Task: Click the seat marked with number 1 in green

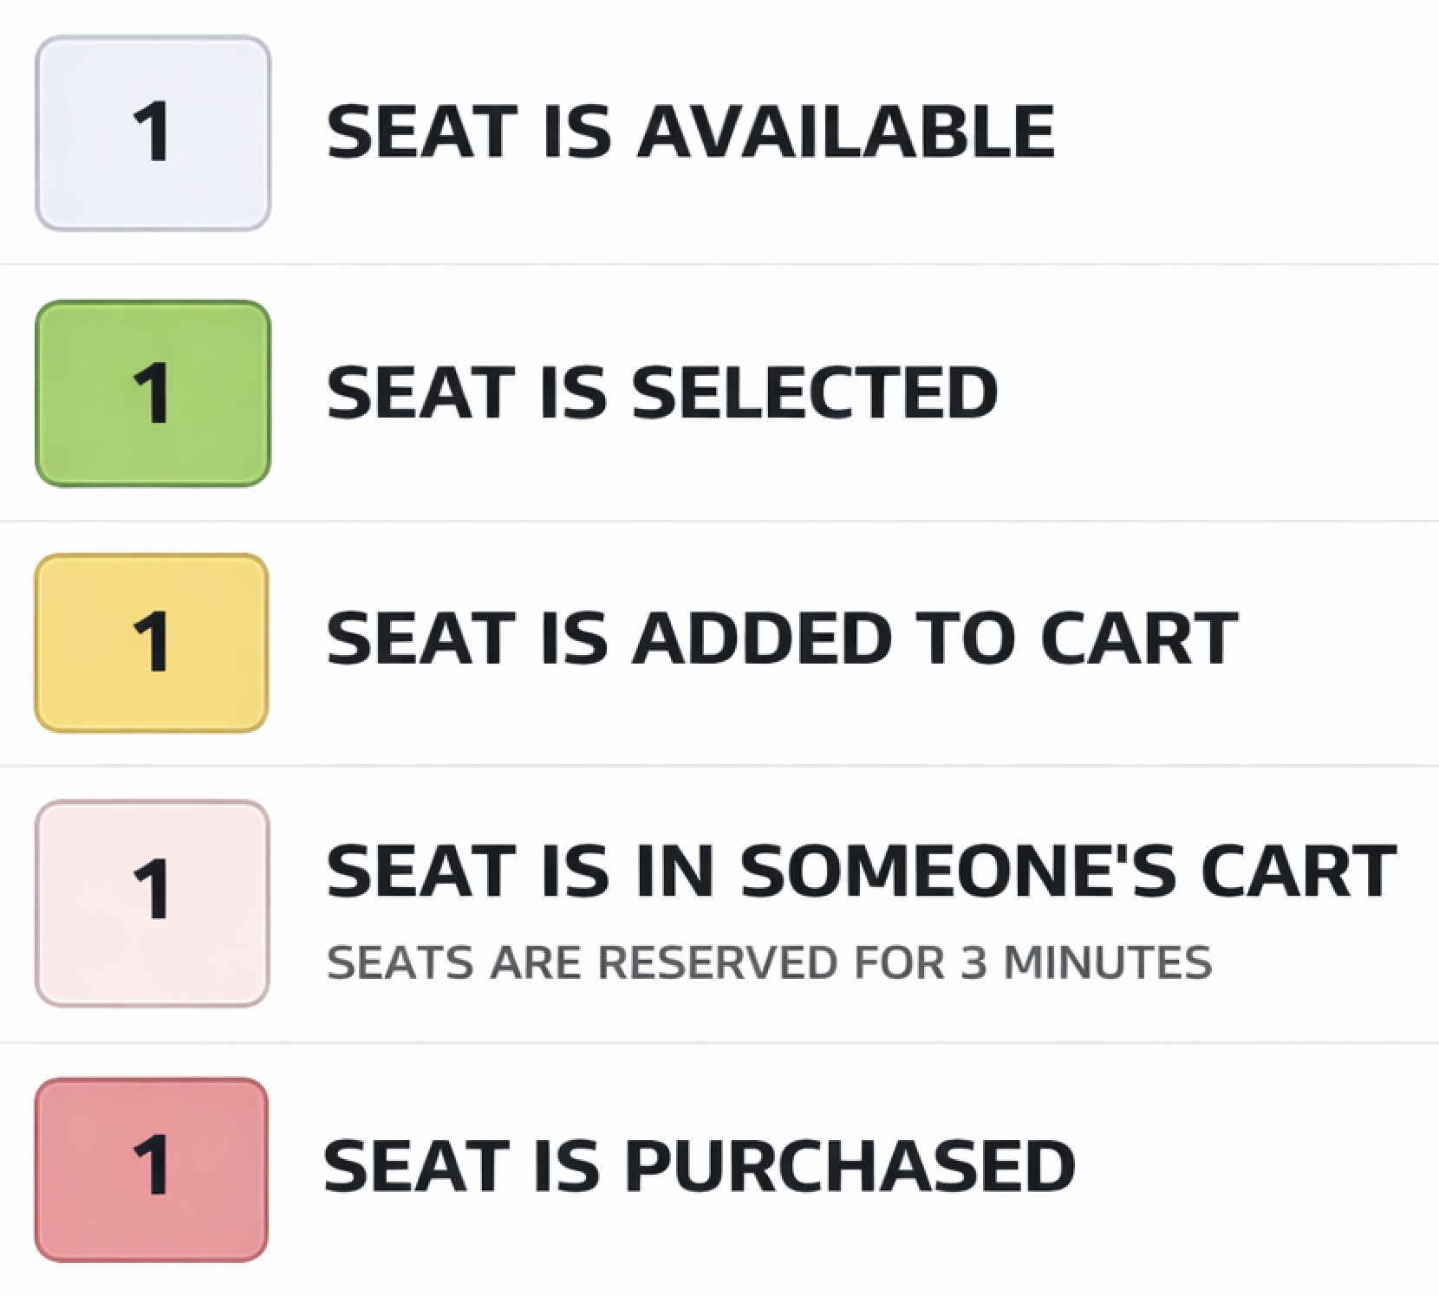Action: click(152, 392)
